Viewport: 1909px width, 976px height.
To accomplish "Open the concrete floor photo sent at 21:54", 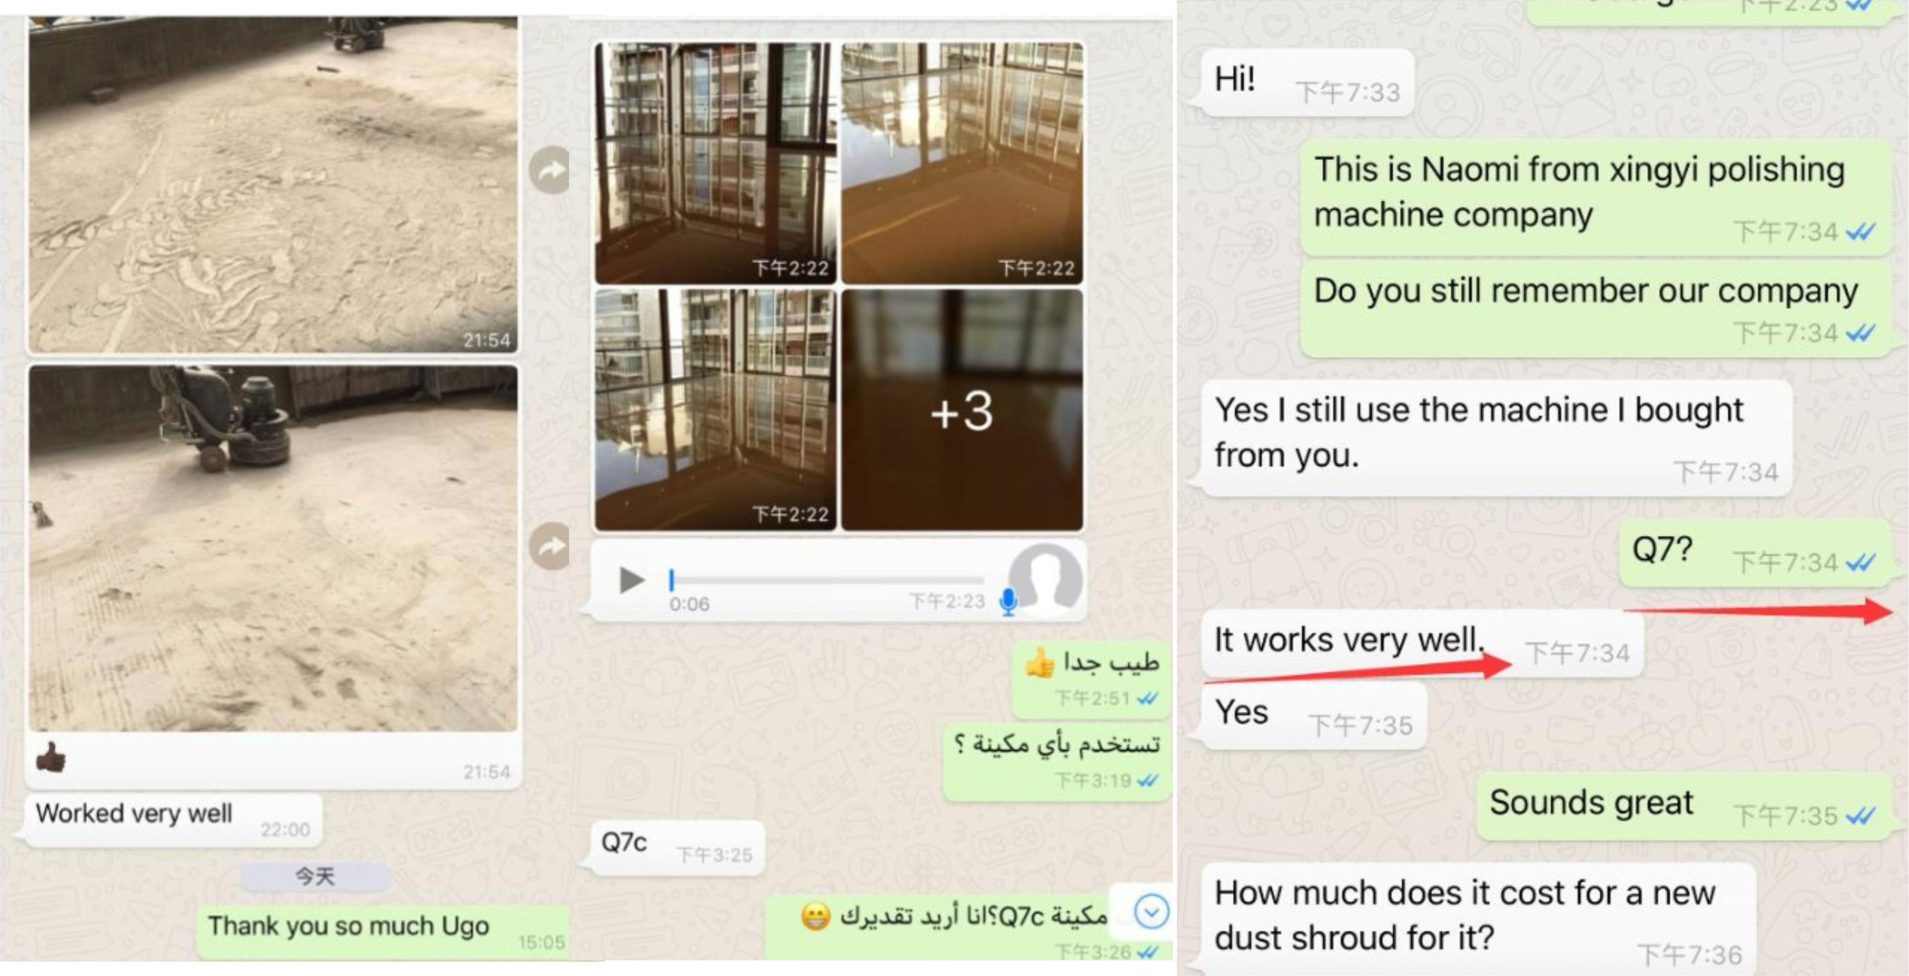I will tap(273, 185).
